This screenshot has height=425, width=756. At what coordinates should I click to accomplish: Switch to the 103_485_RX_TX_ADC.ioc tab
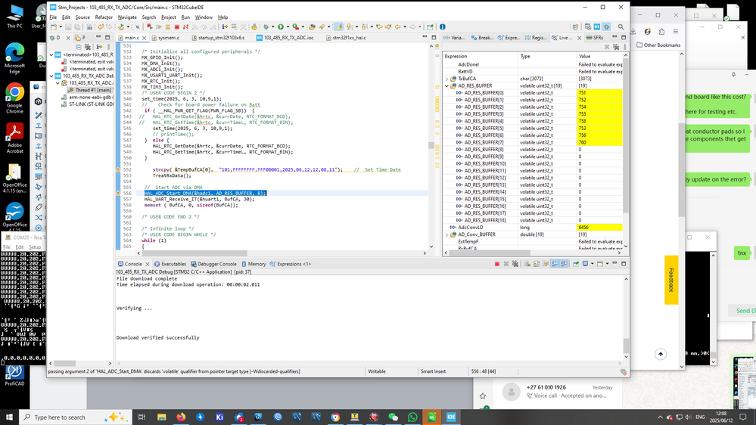tap(285, 38)
